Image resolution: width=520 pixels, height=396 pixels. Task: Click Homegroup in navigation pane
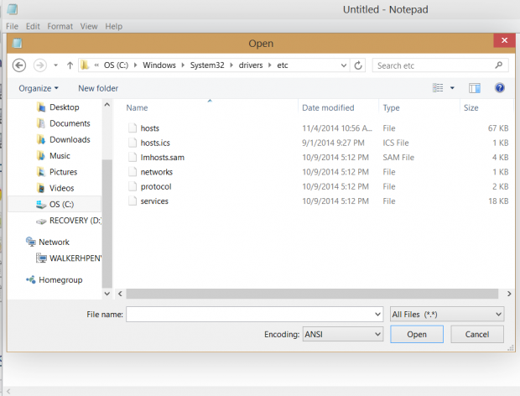coord(60,279)
